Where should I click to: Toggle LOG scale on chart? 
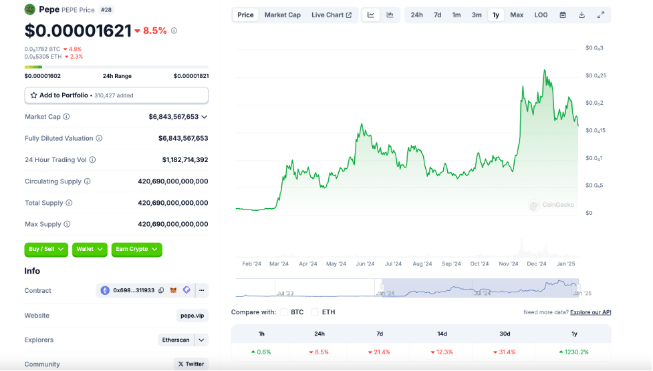[x=541, y=15]
